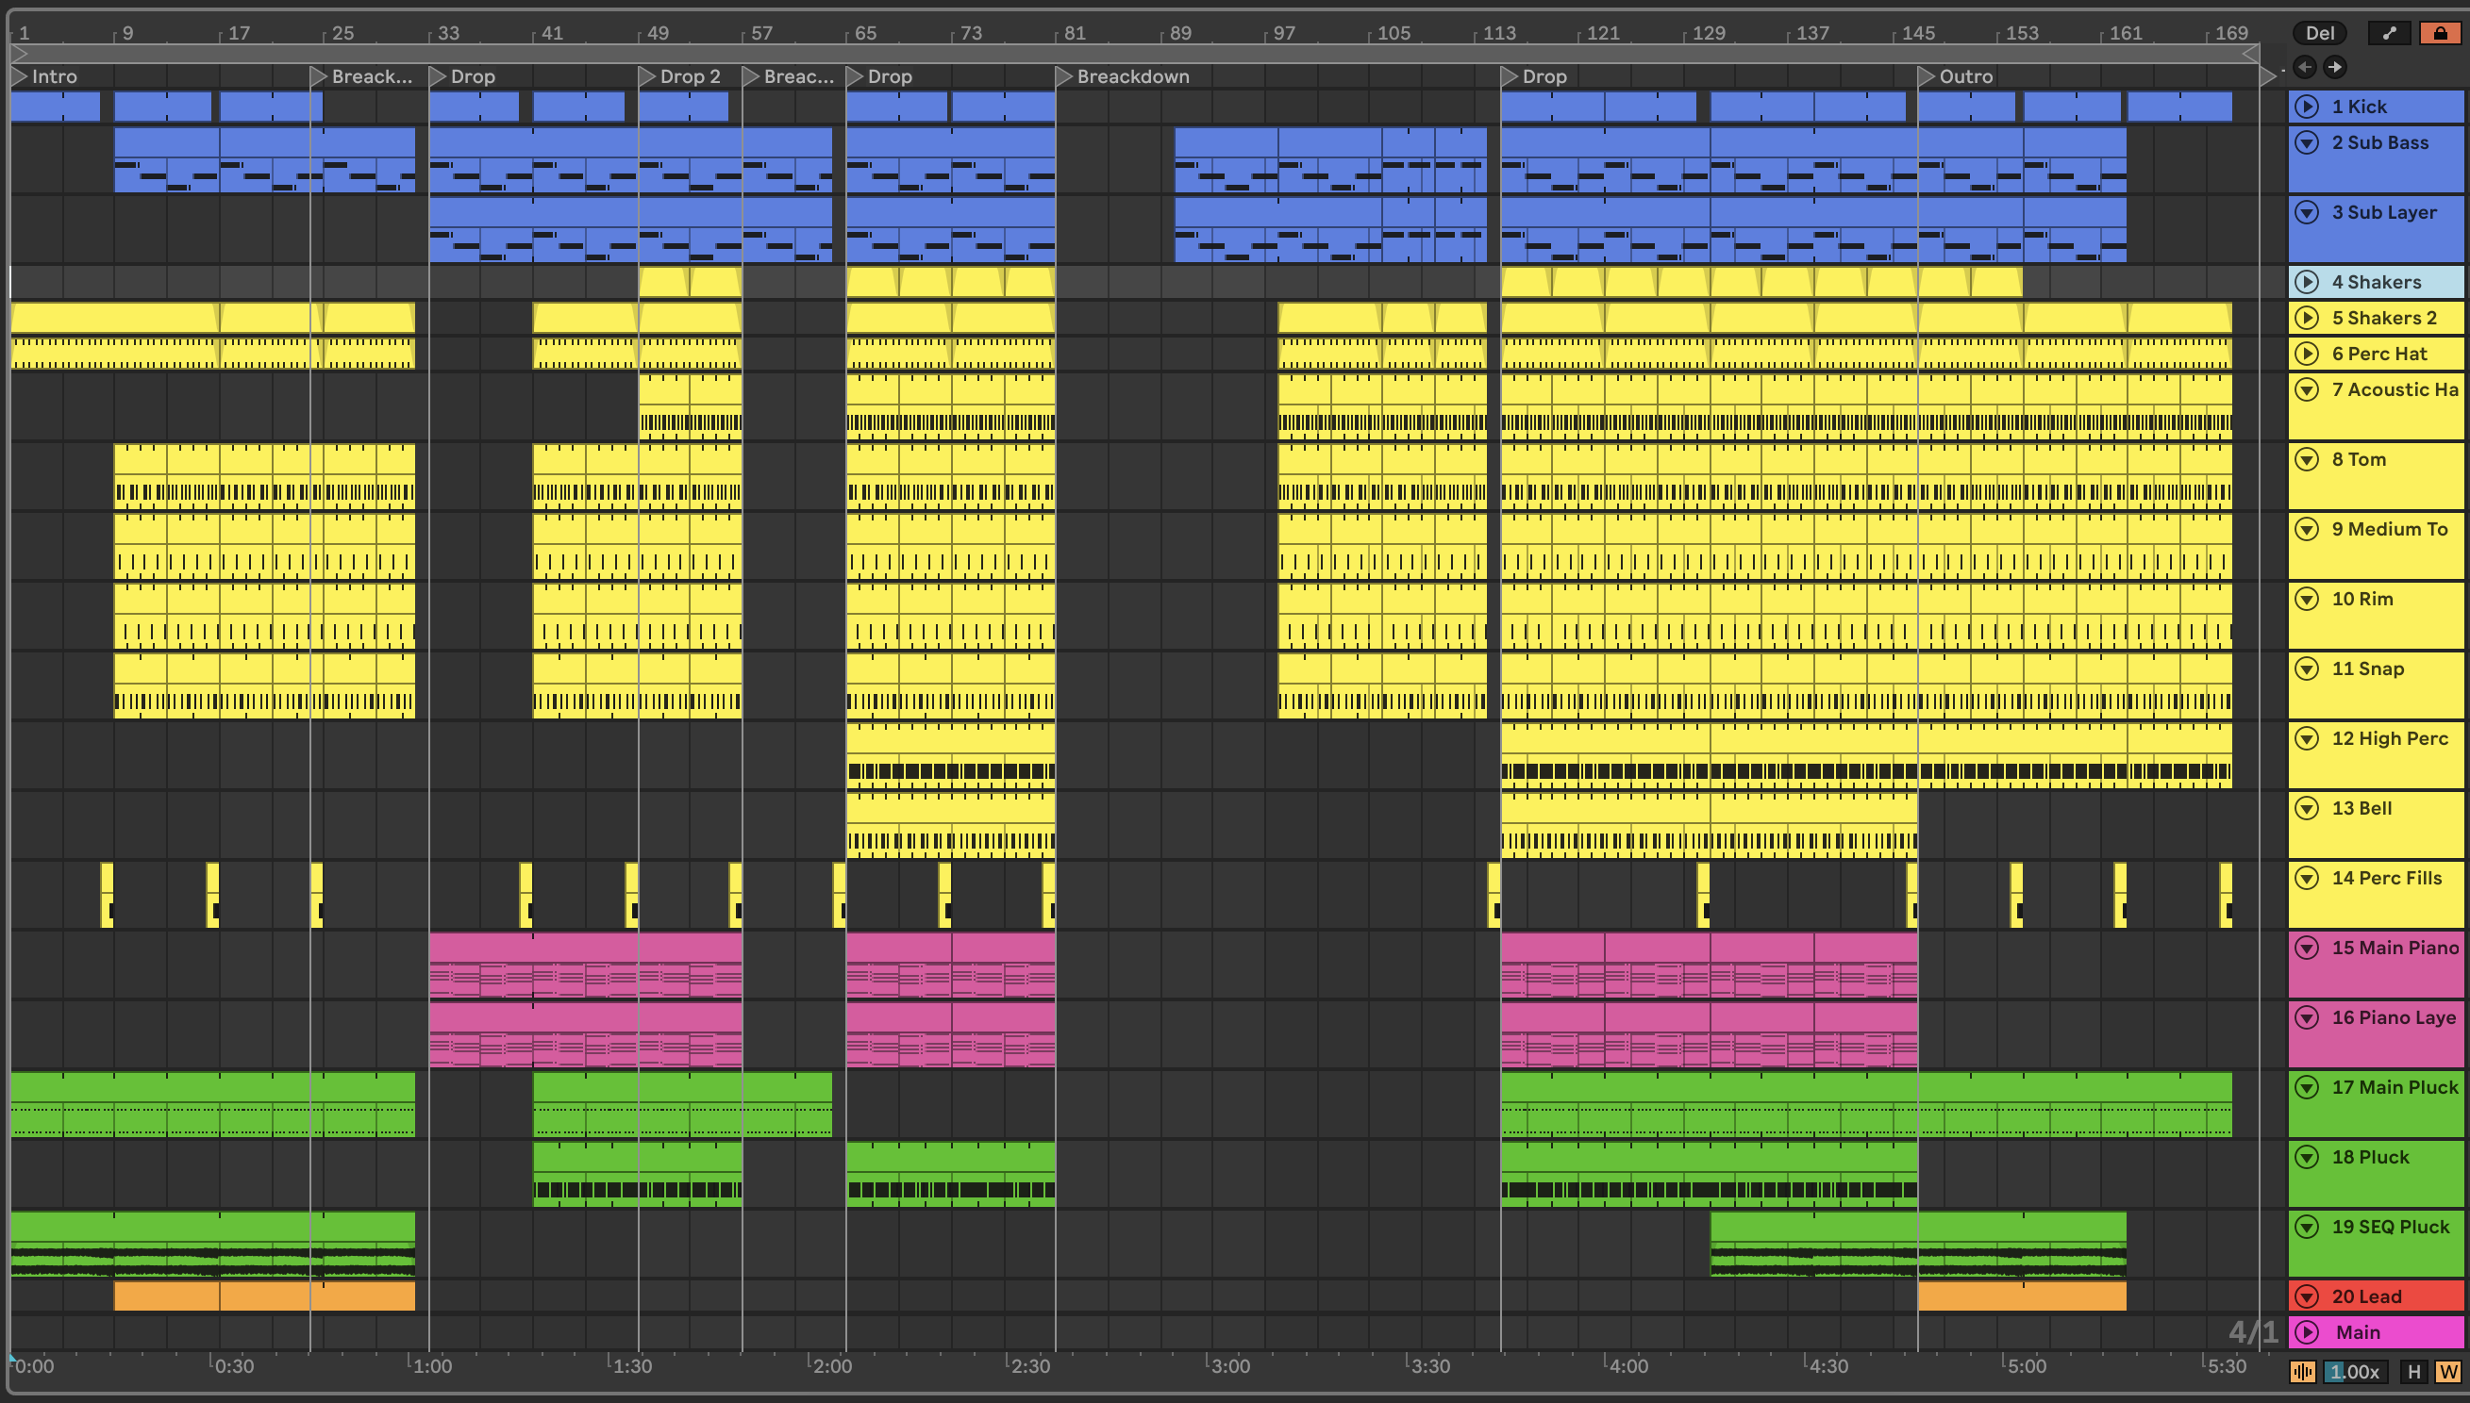This screenshot has width=2470, height=1403.
Task: Toggle the H height-optimize button
Action: 2414,1371
